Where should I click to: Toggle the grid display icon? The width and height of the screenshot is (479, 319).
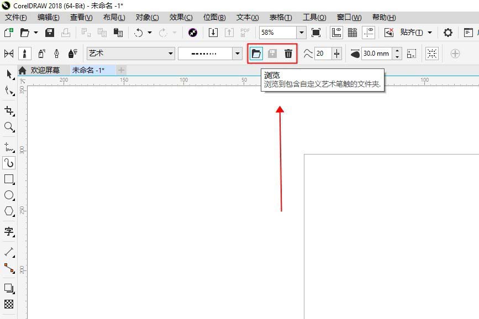coord(352,33)
